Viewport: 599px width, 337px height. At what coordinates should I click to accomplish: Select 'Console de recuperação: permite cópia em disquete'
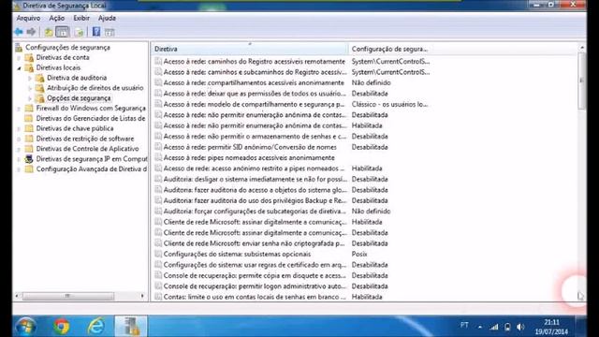pyautogui.click(x=255, y=275)
